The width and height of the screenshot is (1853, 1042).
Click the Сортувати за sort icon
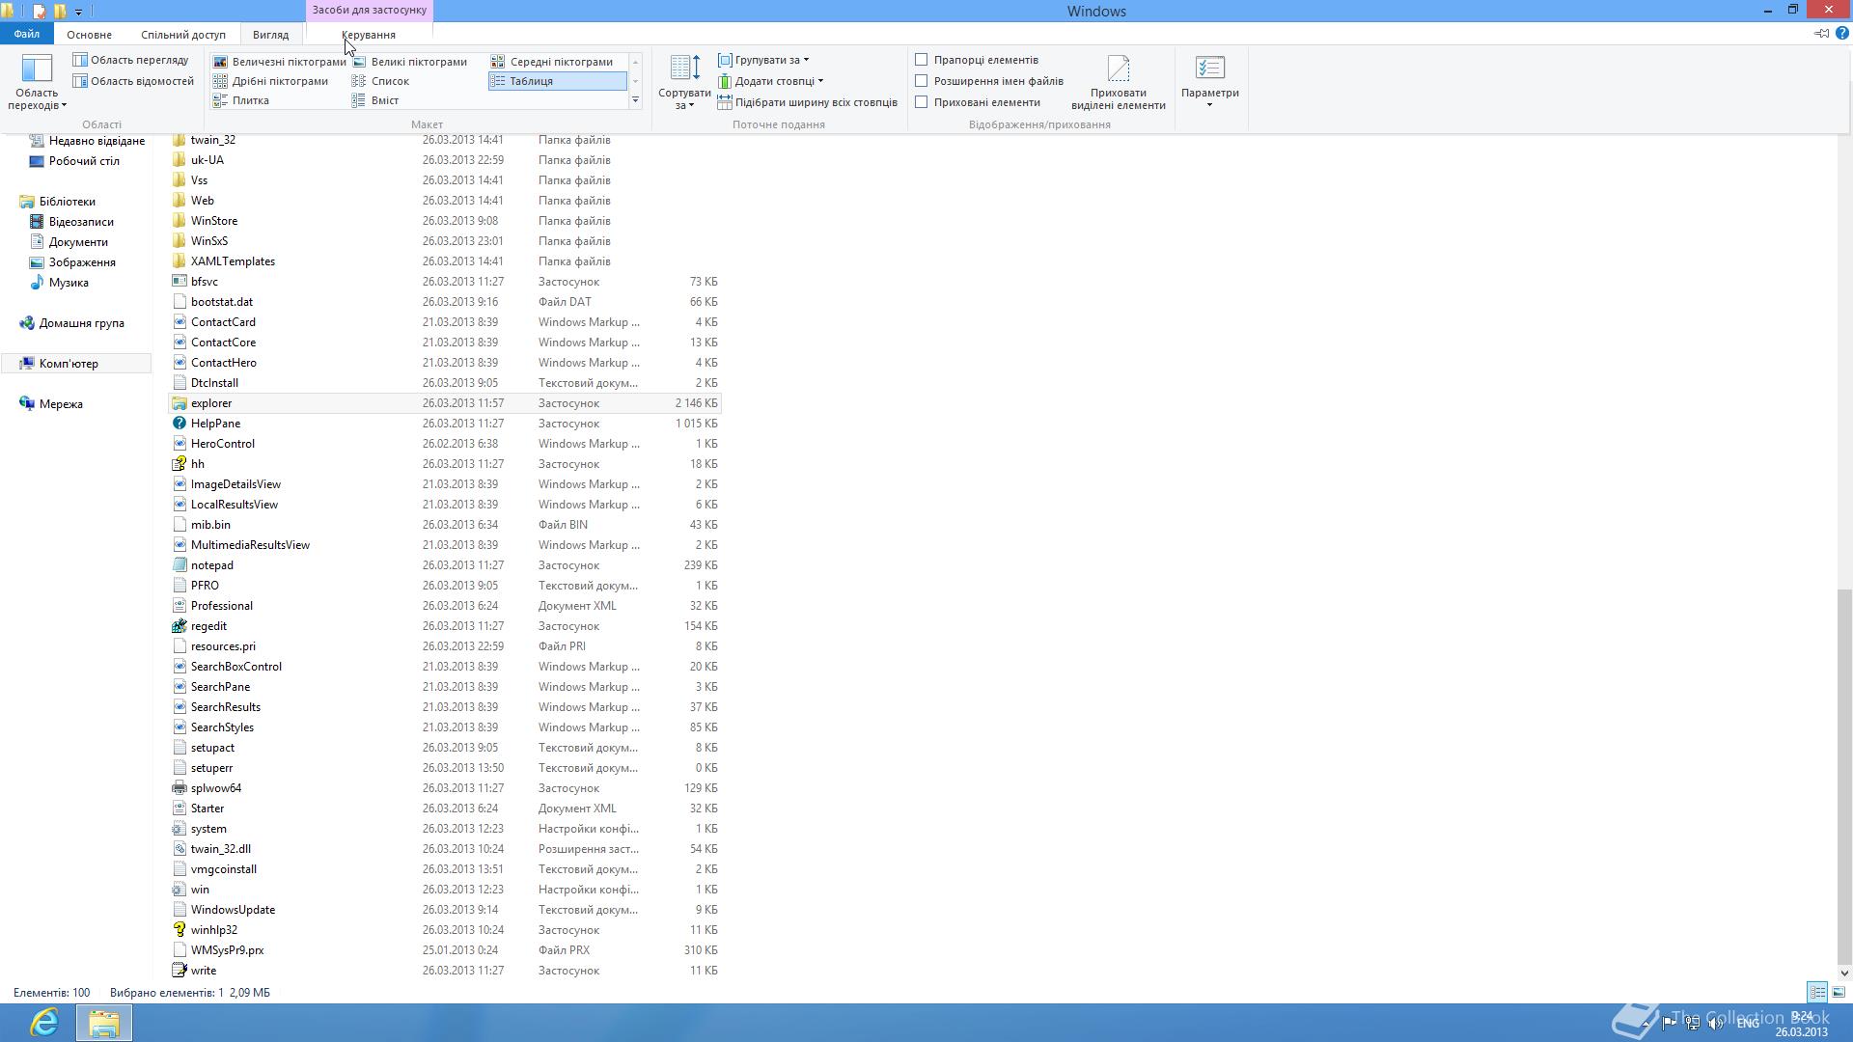click(x=684, y=82)
